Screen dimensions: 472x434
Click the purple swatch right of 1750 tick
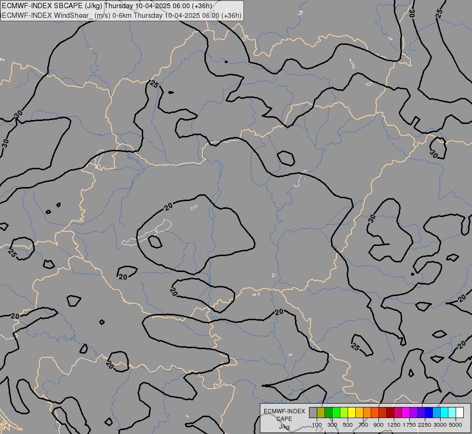pyautogui.click(x=413, y=413)
